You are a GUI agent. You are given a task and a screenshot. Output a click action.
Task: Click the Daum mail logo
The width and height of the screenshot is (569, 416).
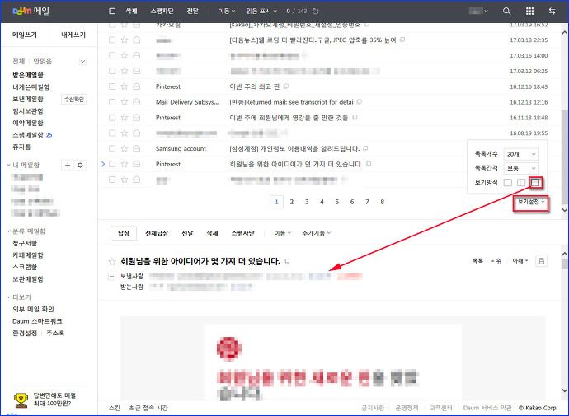coord(31,11)
